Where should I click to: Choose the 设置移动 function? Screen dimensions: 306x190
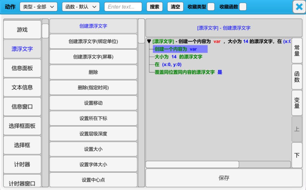pyautogui.click(x=93, y=103)
